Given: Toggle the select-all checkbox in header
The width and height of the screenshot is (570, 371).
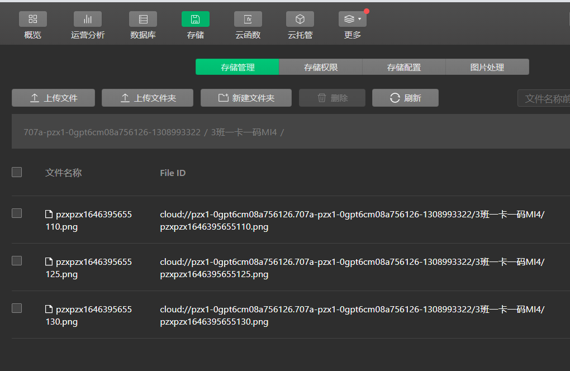Looking at the screenshot, I should pos(17,172).
